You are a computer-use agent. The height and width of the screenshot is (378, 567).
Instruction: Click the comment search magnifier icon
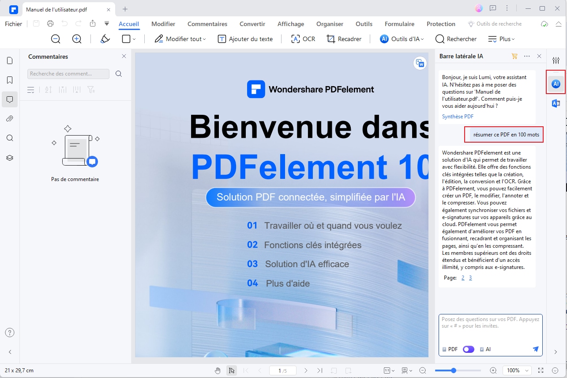pos(119,74)
